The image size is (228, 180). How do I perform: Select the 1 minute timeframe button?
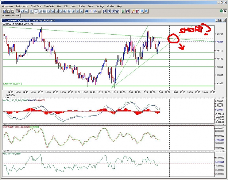coord(36,11)
